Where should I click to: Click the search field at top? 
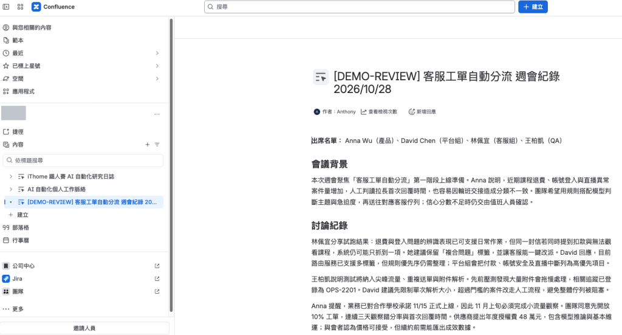pos(360,7)
